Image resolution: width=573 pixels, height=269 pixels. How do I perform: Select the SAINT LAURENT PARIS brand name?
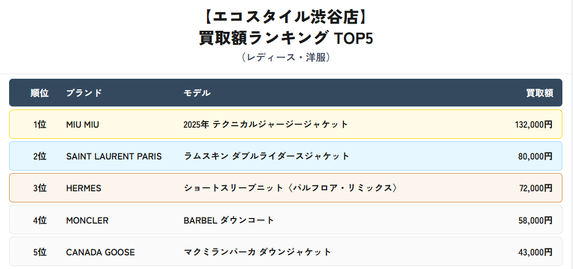click(x=114, y=156)
